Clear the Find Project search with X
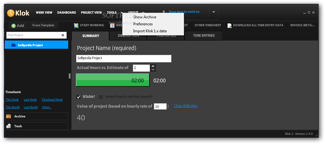This screenshot has width=325, height=144. coord(63,35)
